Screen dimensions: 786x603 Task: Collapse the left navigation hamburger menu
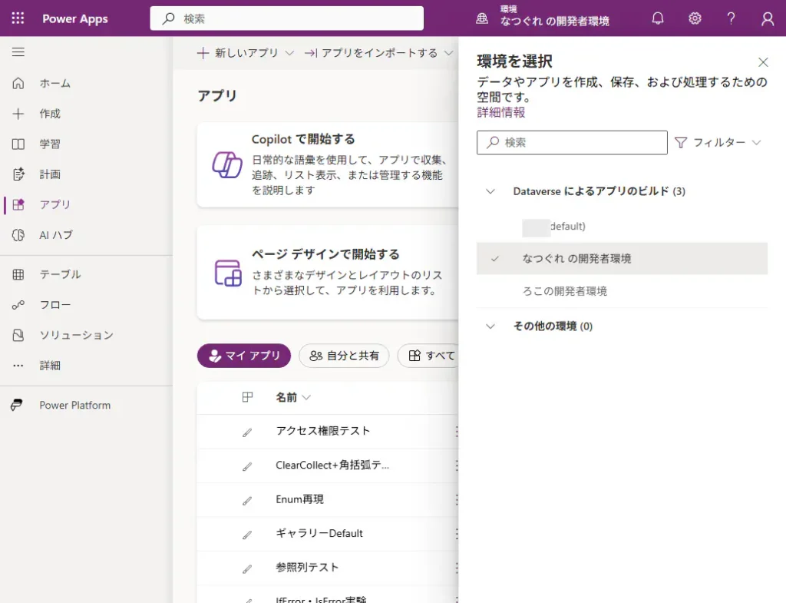tap(18, 52)
